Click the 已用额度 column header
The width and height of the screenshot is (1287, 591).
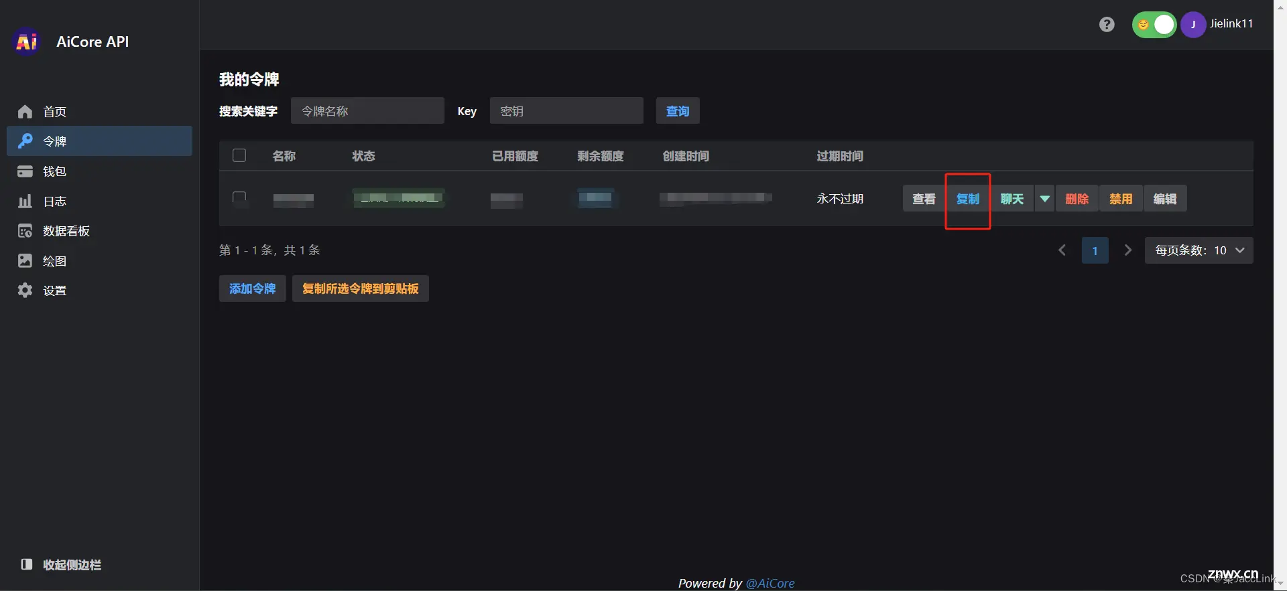pyautogui.click(x=515, y=156)
